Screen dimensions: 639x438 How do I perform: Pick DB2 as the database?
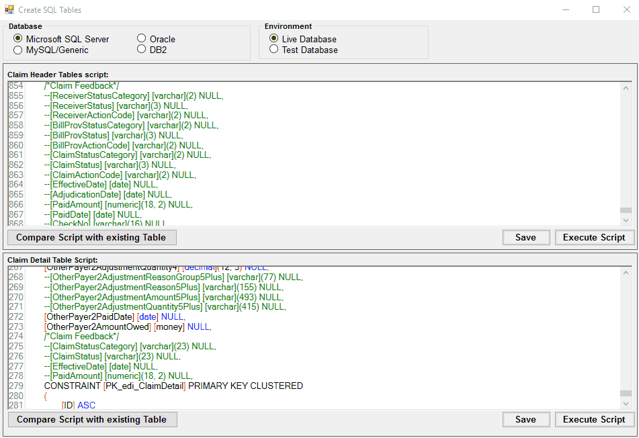point(142,49)
